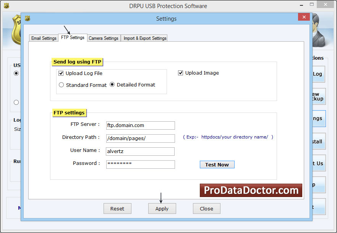Click the badge icon on the Settings dialog title bar
This screenshot has height=233, width=337.
pyautogui.click(x=27, y=18)
